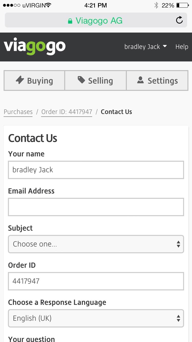Switch to the Selling tab

(95, 81)
